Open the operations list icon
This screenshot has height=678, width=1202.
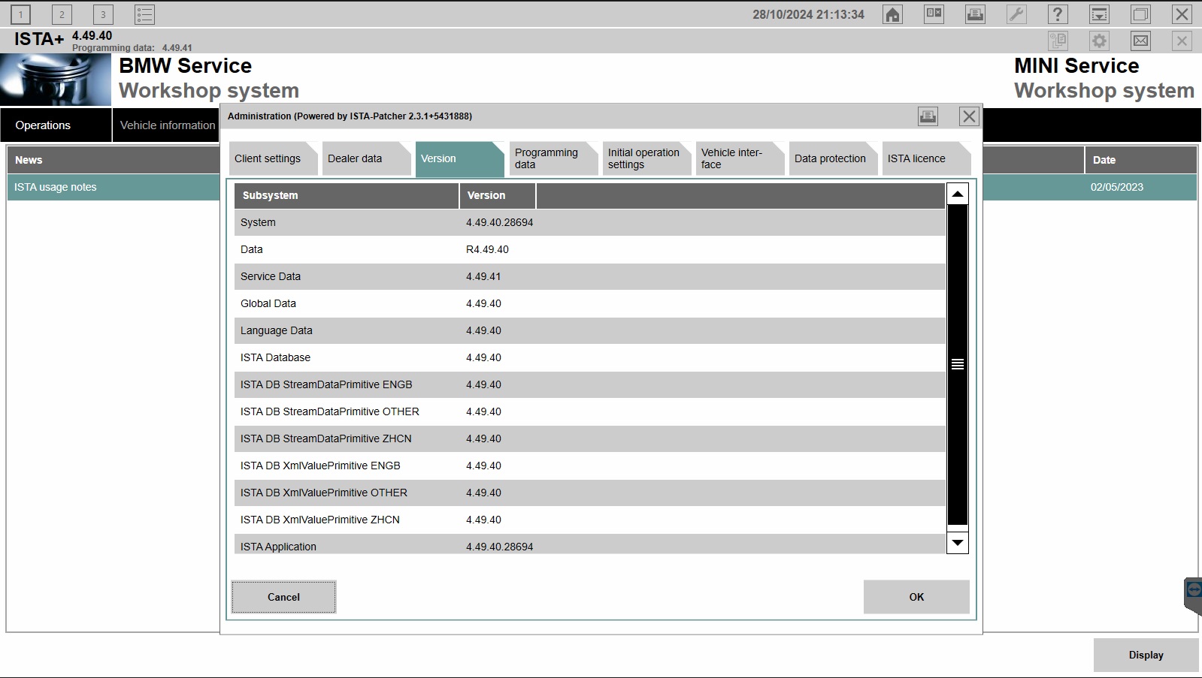pyautogui.click(x=144, y=14)
